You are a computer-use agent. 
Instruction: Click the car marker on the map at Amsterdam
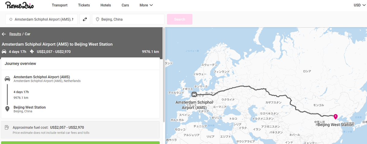(x=194, y=94)
